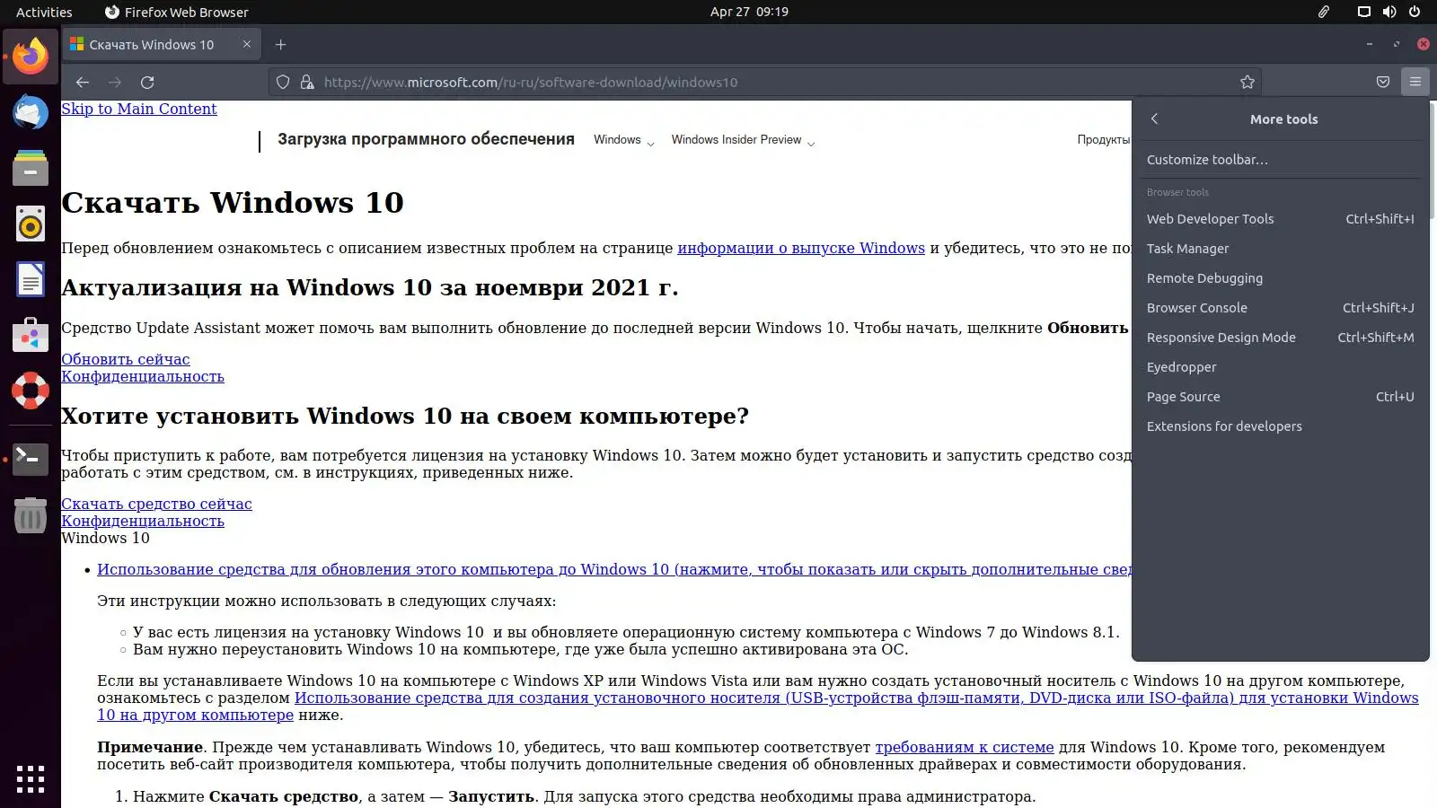Launch LibreOffice Writer from the dock
The height and width of the screenshot is (808, 1437).
(x=31, y=280)
